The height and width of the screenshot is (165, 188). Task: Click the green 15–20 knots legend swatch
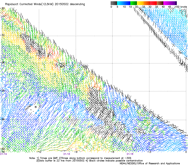pos(134,3)
